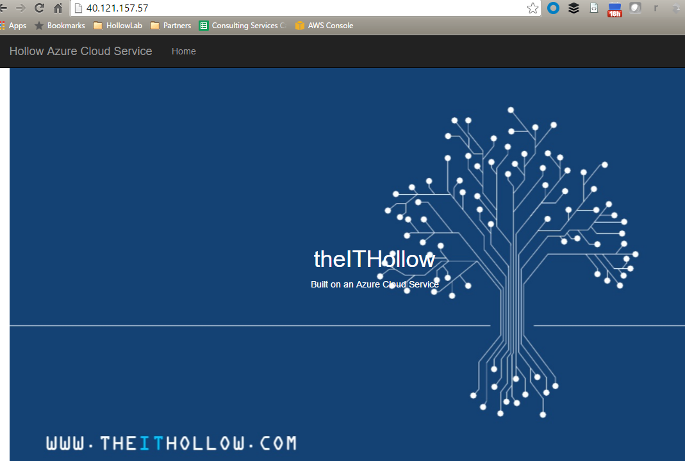Click the gray 'r' extension icon
The height and width of the screenshot is (461, 685).
(x=656, y=8)
